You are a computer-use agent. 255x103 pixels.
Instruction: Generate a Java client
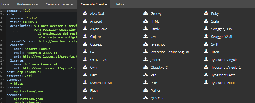point(153,37)
